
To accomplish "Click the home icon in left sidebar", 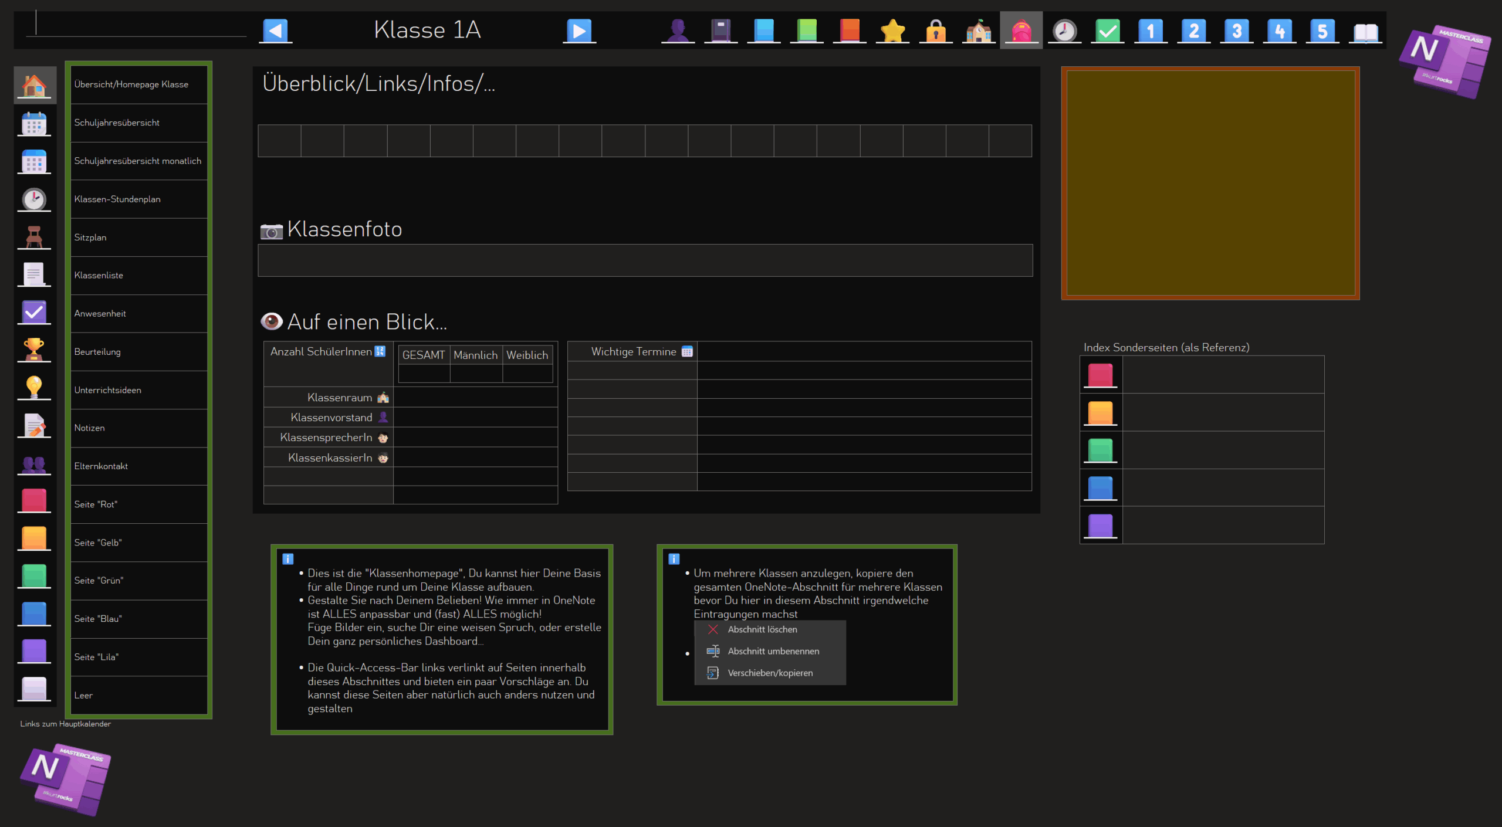I will (34, 86).
